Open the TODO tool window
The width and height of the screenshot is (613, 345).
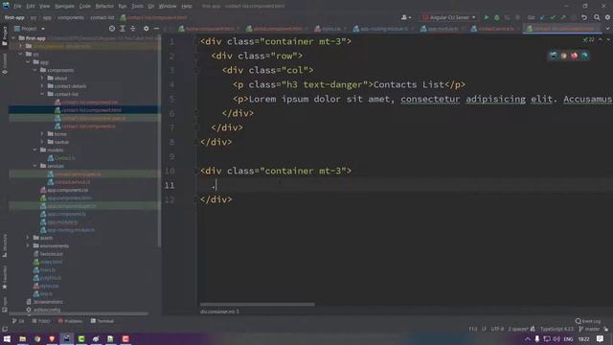coord(41,321)
